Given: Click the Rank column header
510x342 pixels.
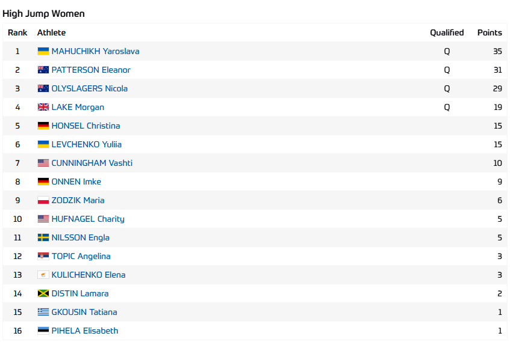Looking at the screenshot, I should tap(17, 33).
